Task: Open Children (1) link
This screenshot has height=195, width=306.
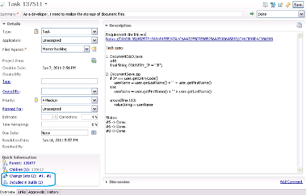Action: click(19, 169)
